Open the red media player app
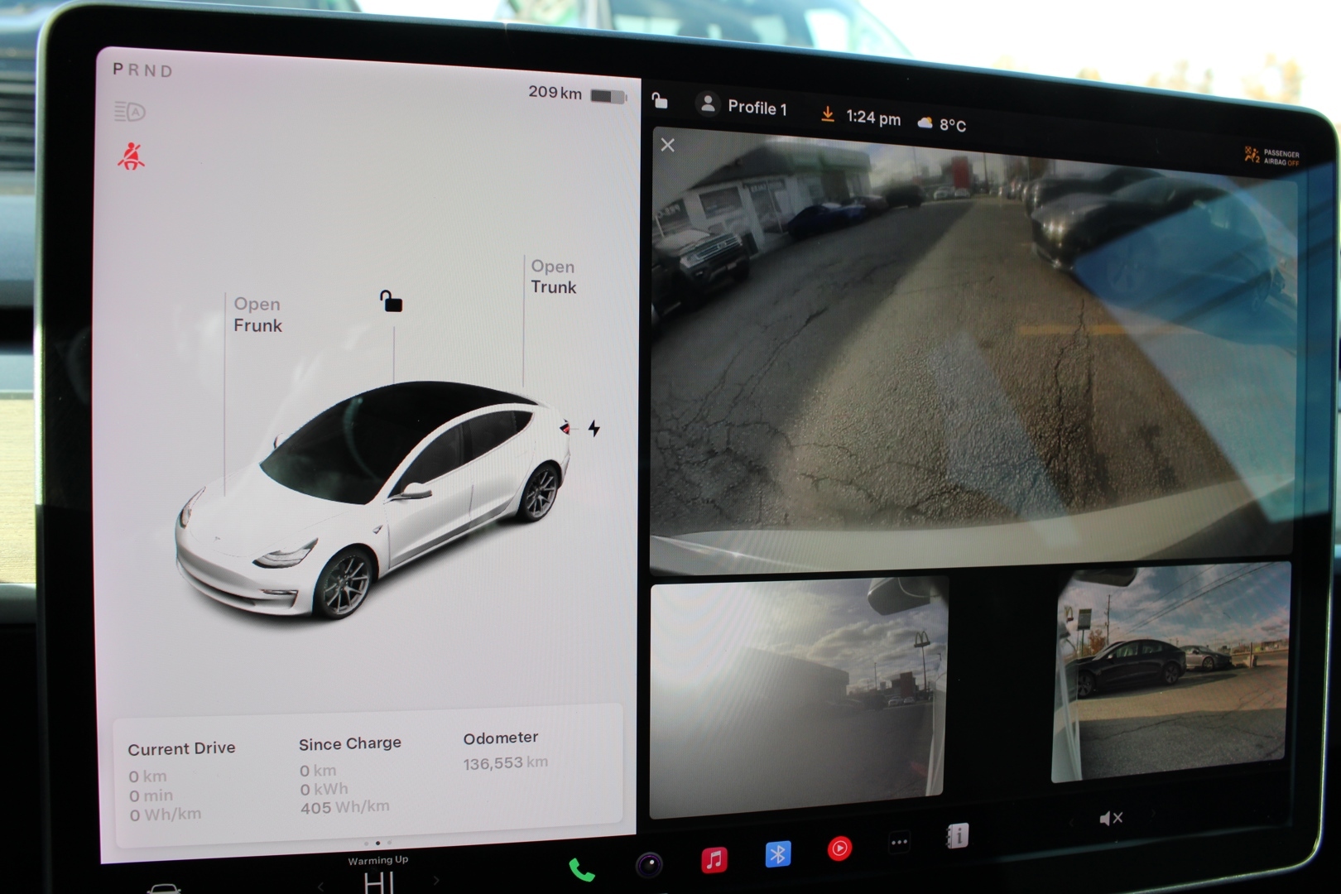Image resolution: width=1341 pixels, height=894 pixels. [839, 848]
